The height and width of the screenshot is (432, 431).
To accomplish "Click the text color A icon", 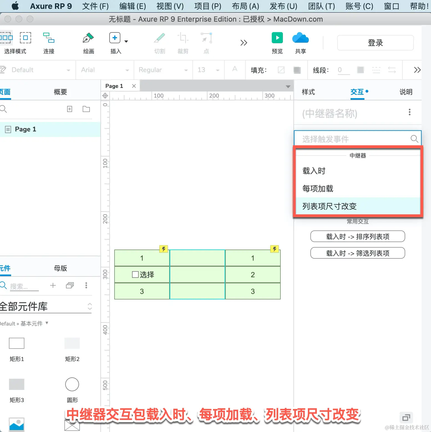I will click(x=235, y=69).
